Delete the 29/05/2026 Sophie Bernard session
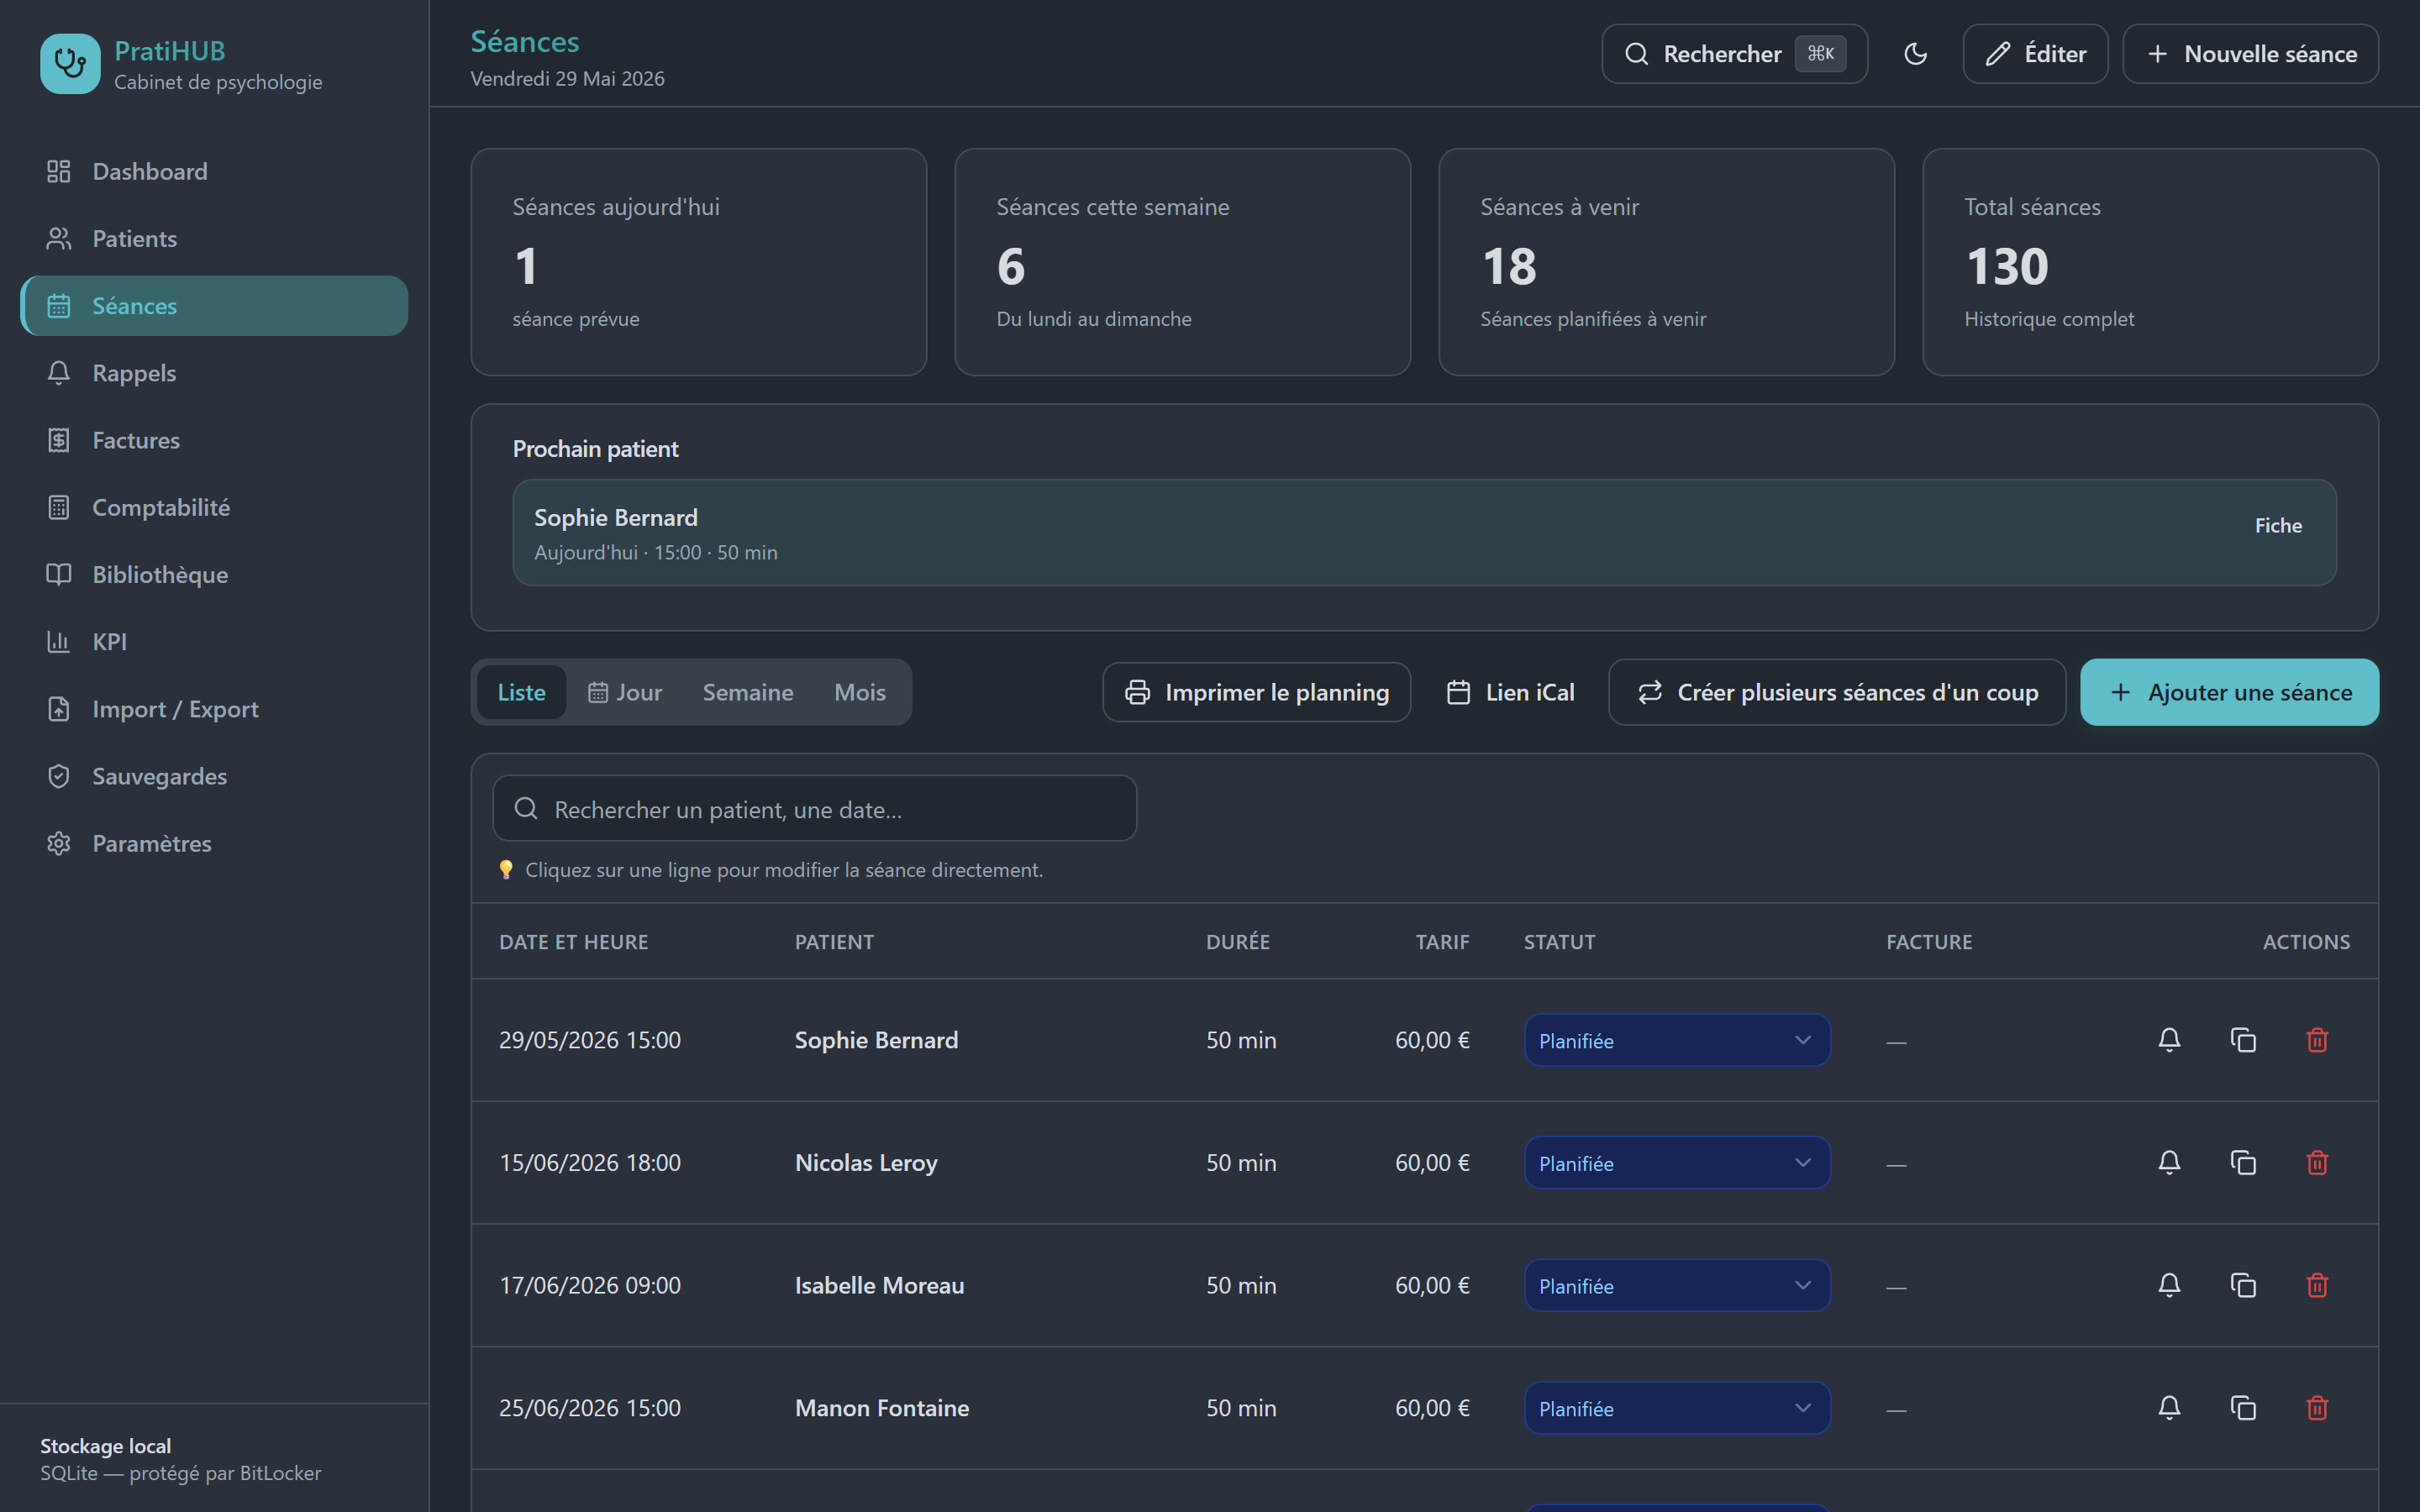 click(x=2317, y=1040)
